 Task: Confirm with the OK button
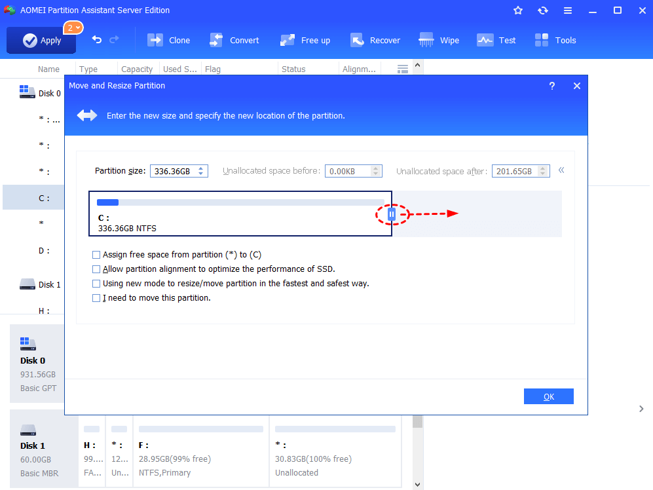coord(548,397)
